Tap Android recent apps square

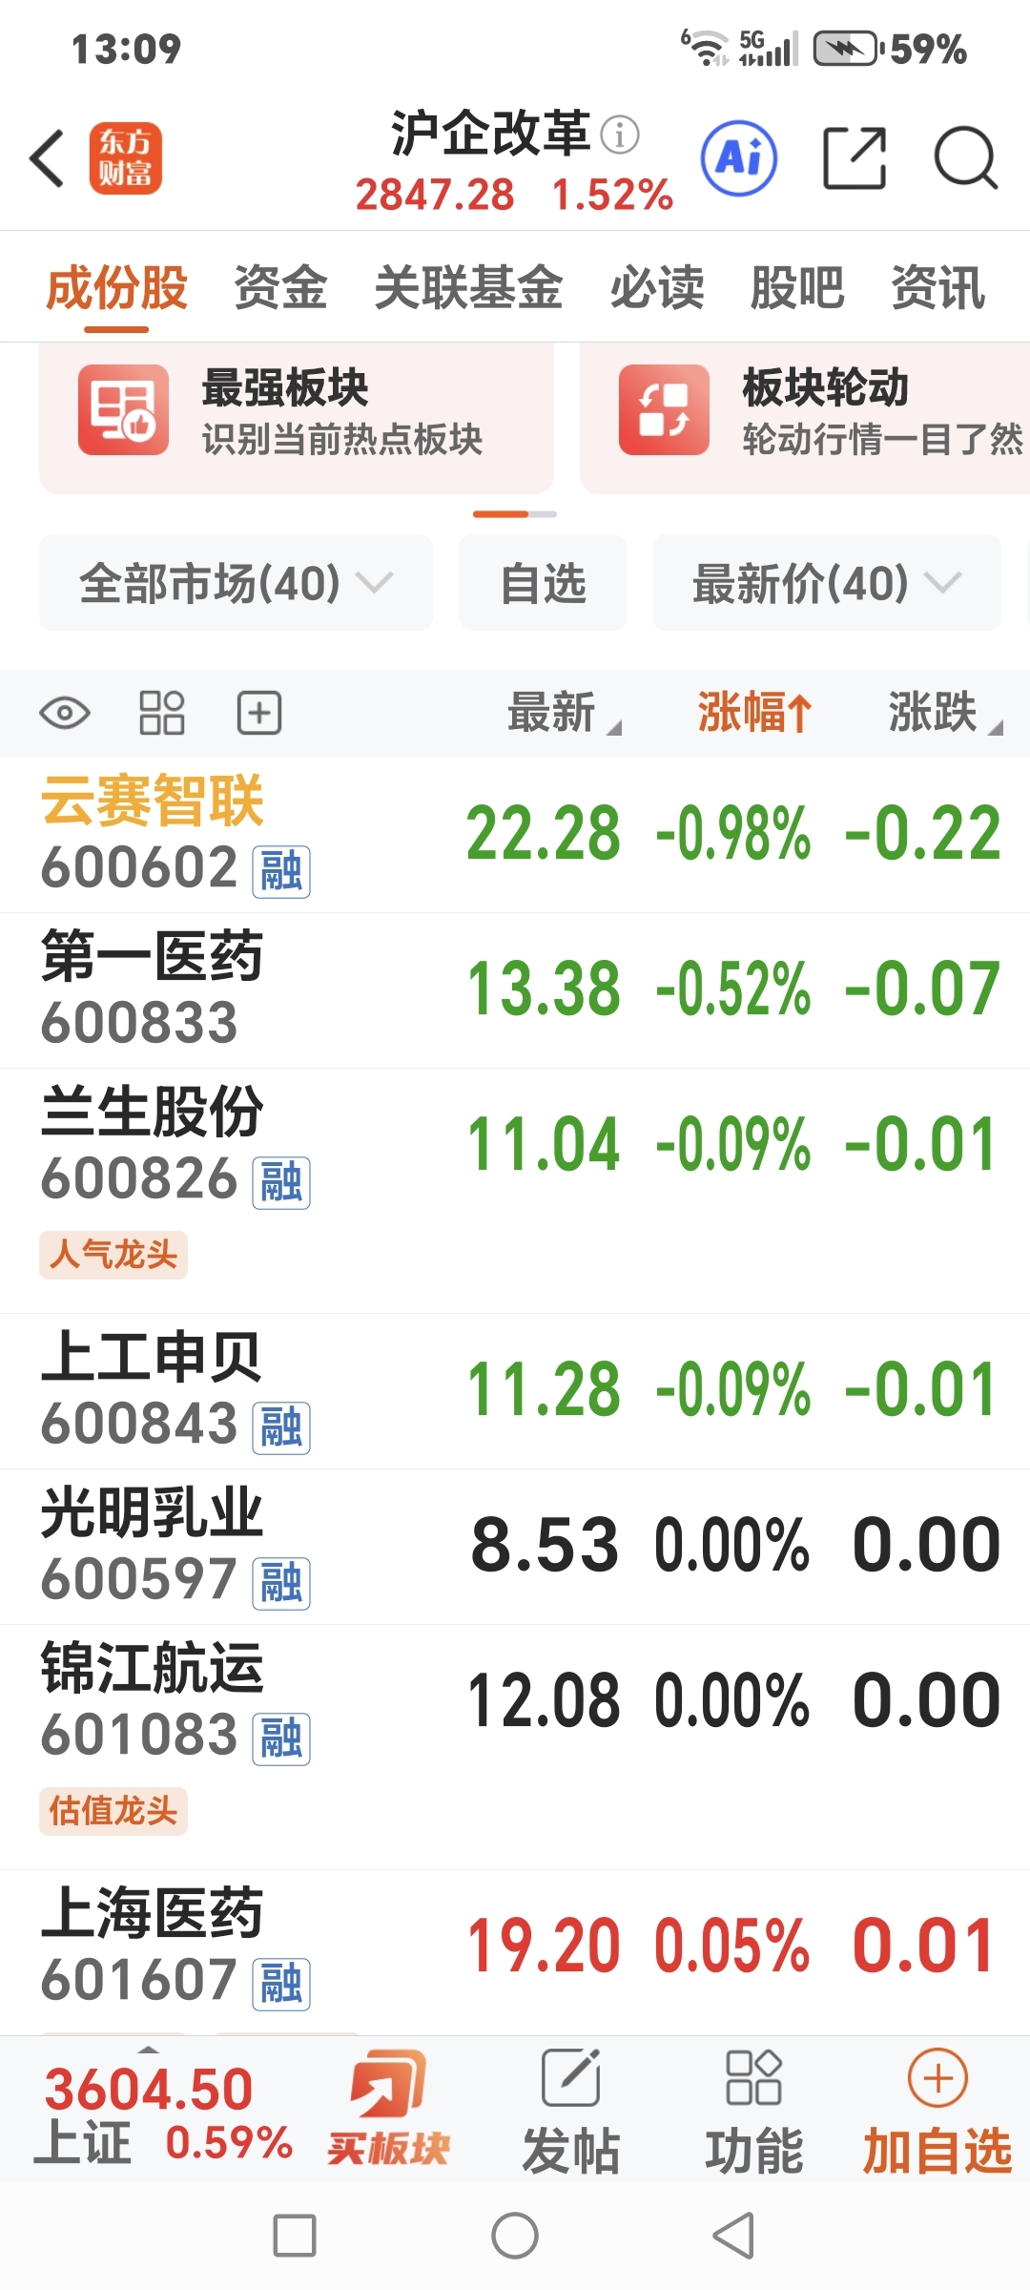[295, 2236]
